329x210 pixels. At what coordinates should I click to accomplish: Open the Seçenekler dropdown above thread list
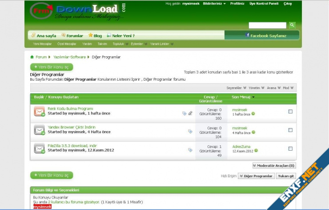tap(236, 88)
